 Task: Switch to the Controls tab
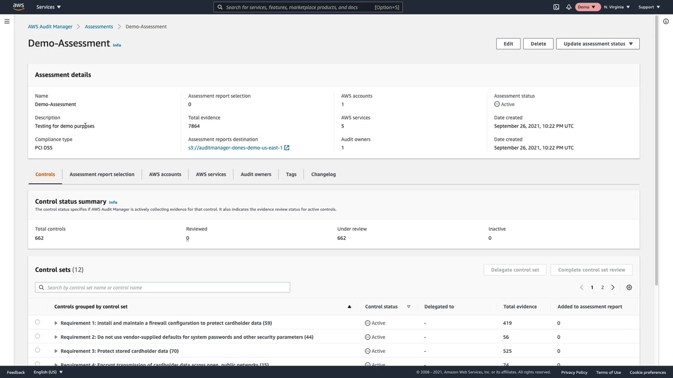tap(45, 174)
